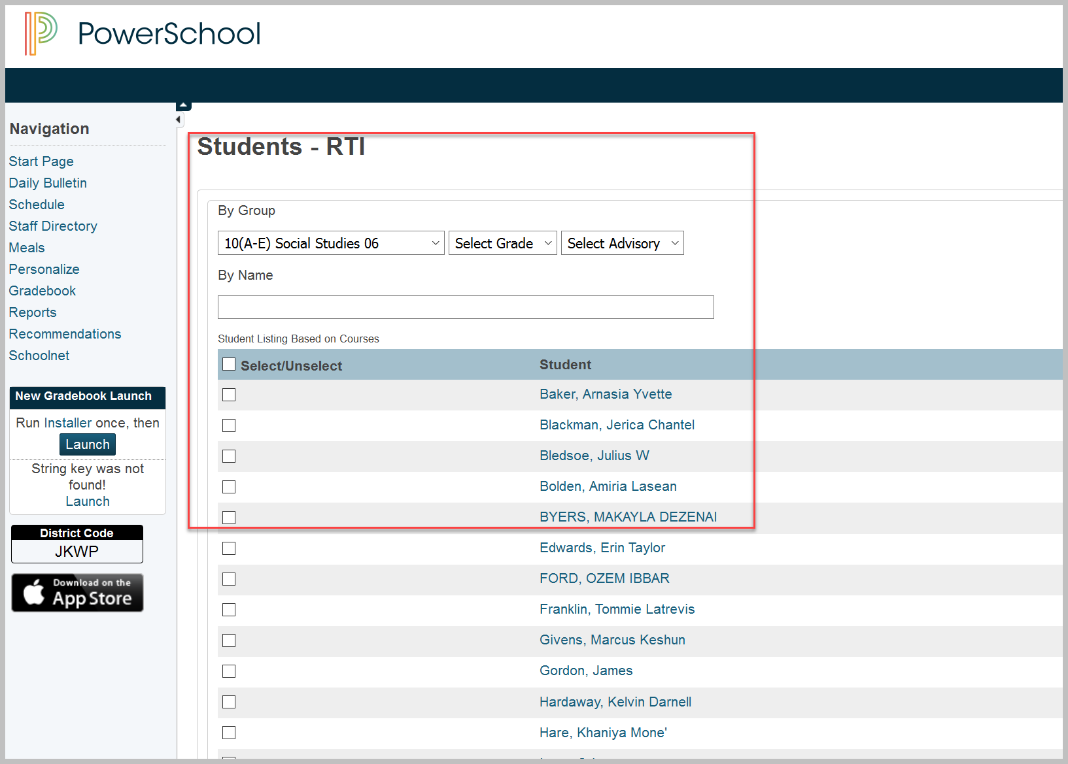Image resolution: width=1068 pixels, height=764 pixels.
Task: Collapse the top panel using the up arrow
Action: (183, 105)
